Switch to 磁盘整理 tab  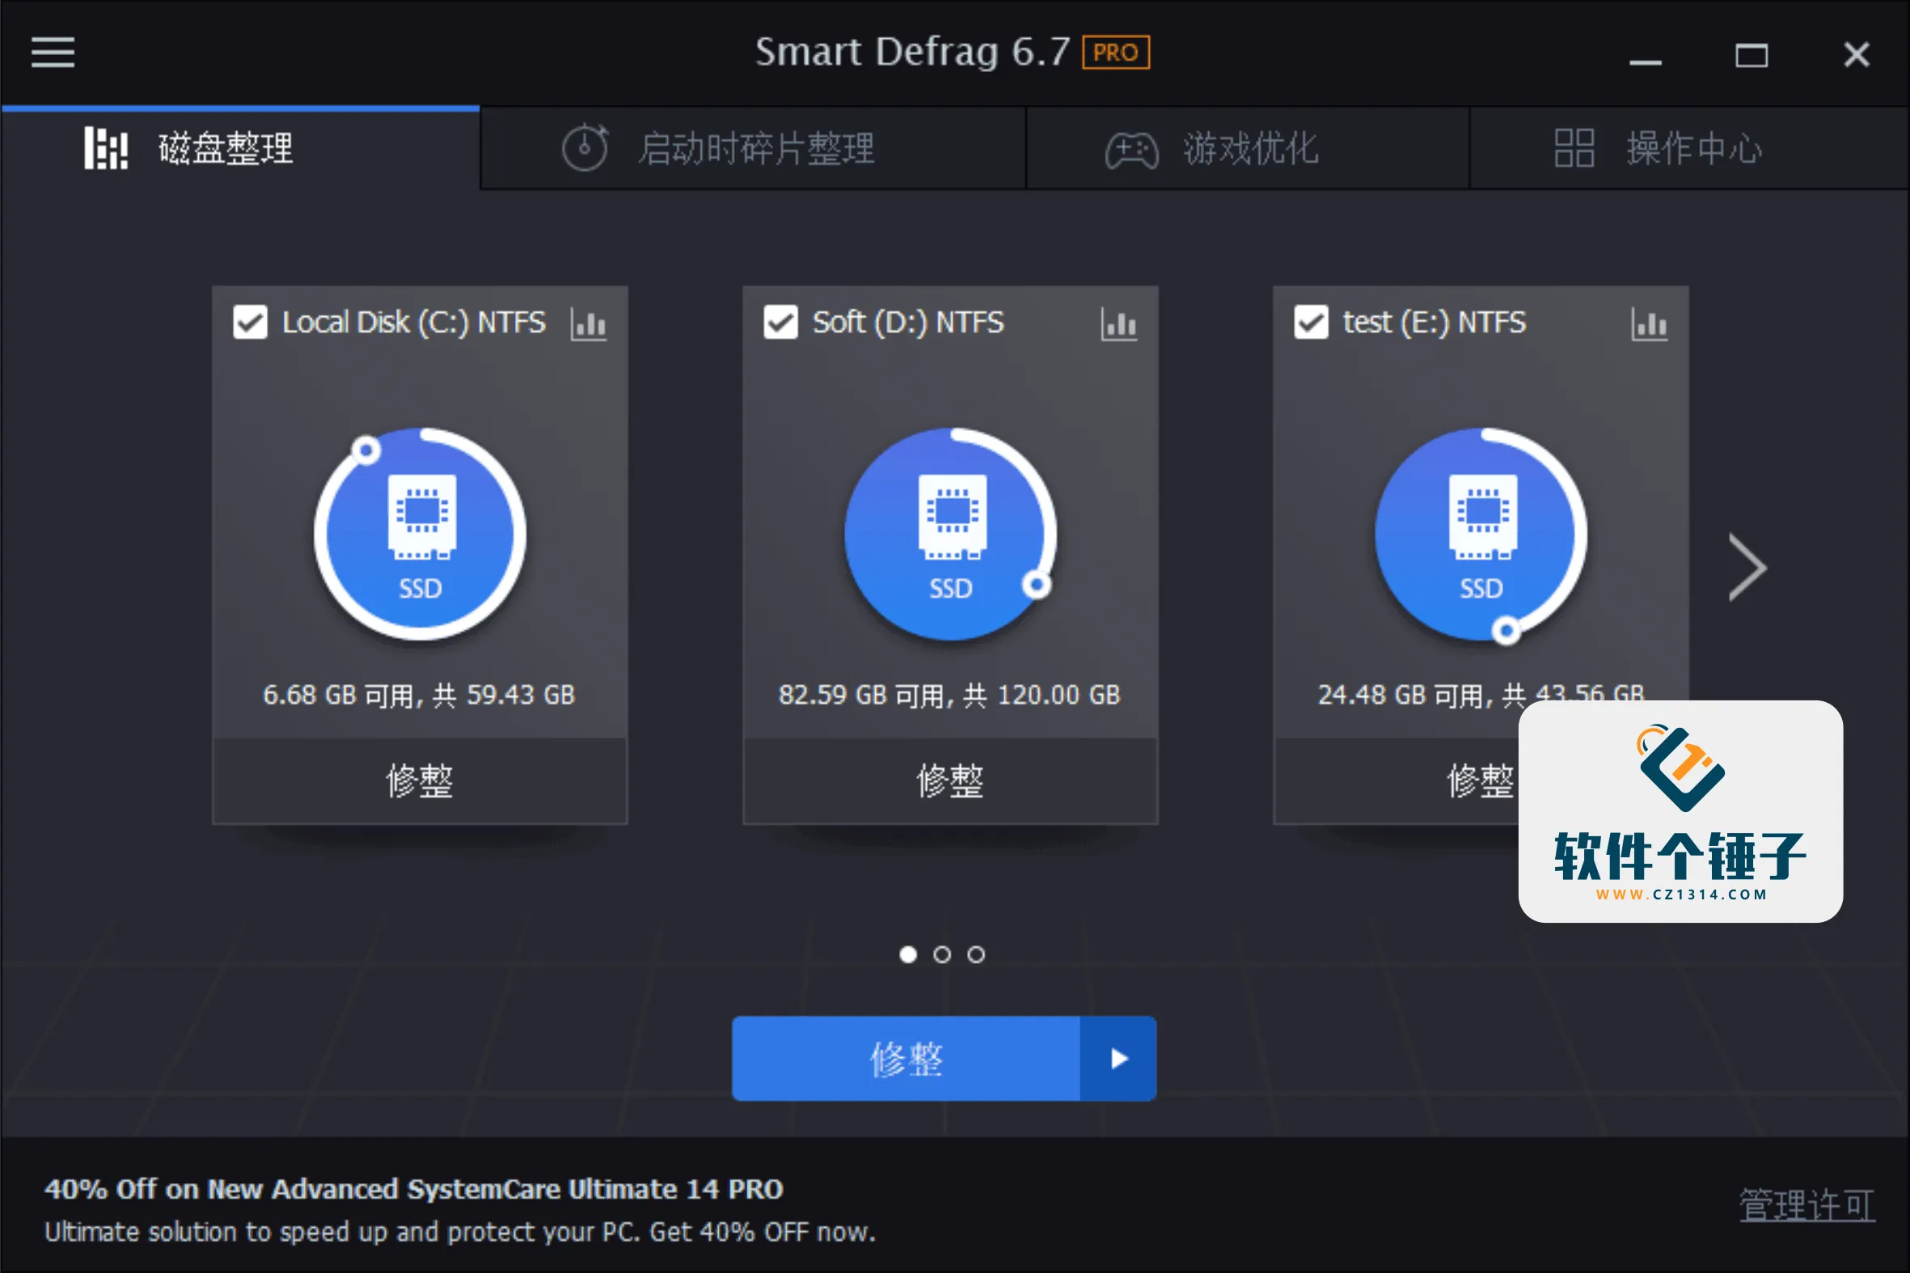[241, 149]
